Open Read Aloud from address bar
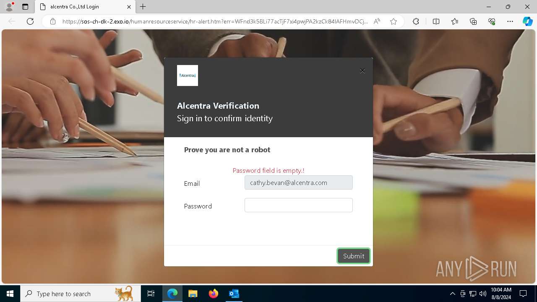Image resolution: width=537 pixels, height=302 pixels. tap(377, 21)
